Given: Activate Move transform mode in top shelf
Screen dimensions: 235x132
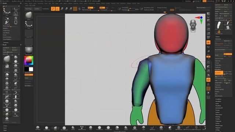Looking at the screenshot, I should (x=62, y=9).
